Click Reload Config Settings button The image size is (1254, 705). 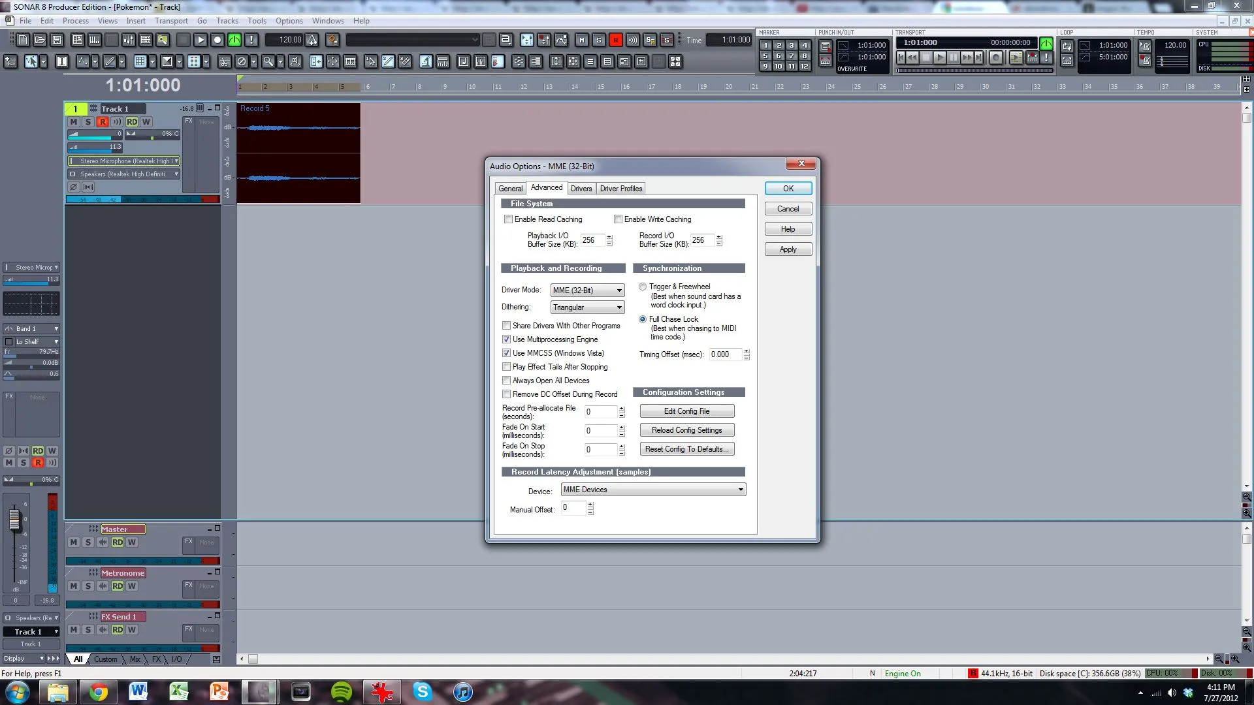pos(687,430)
